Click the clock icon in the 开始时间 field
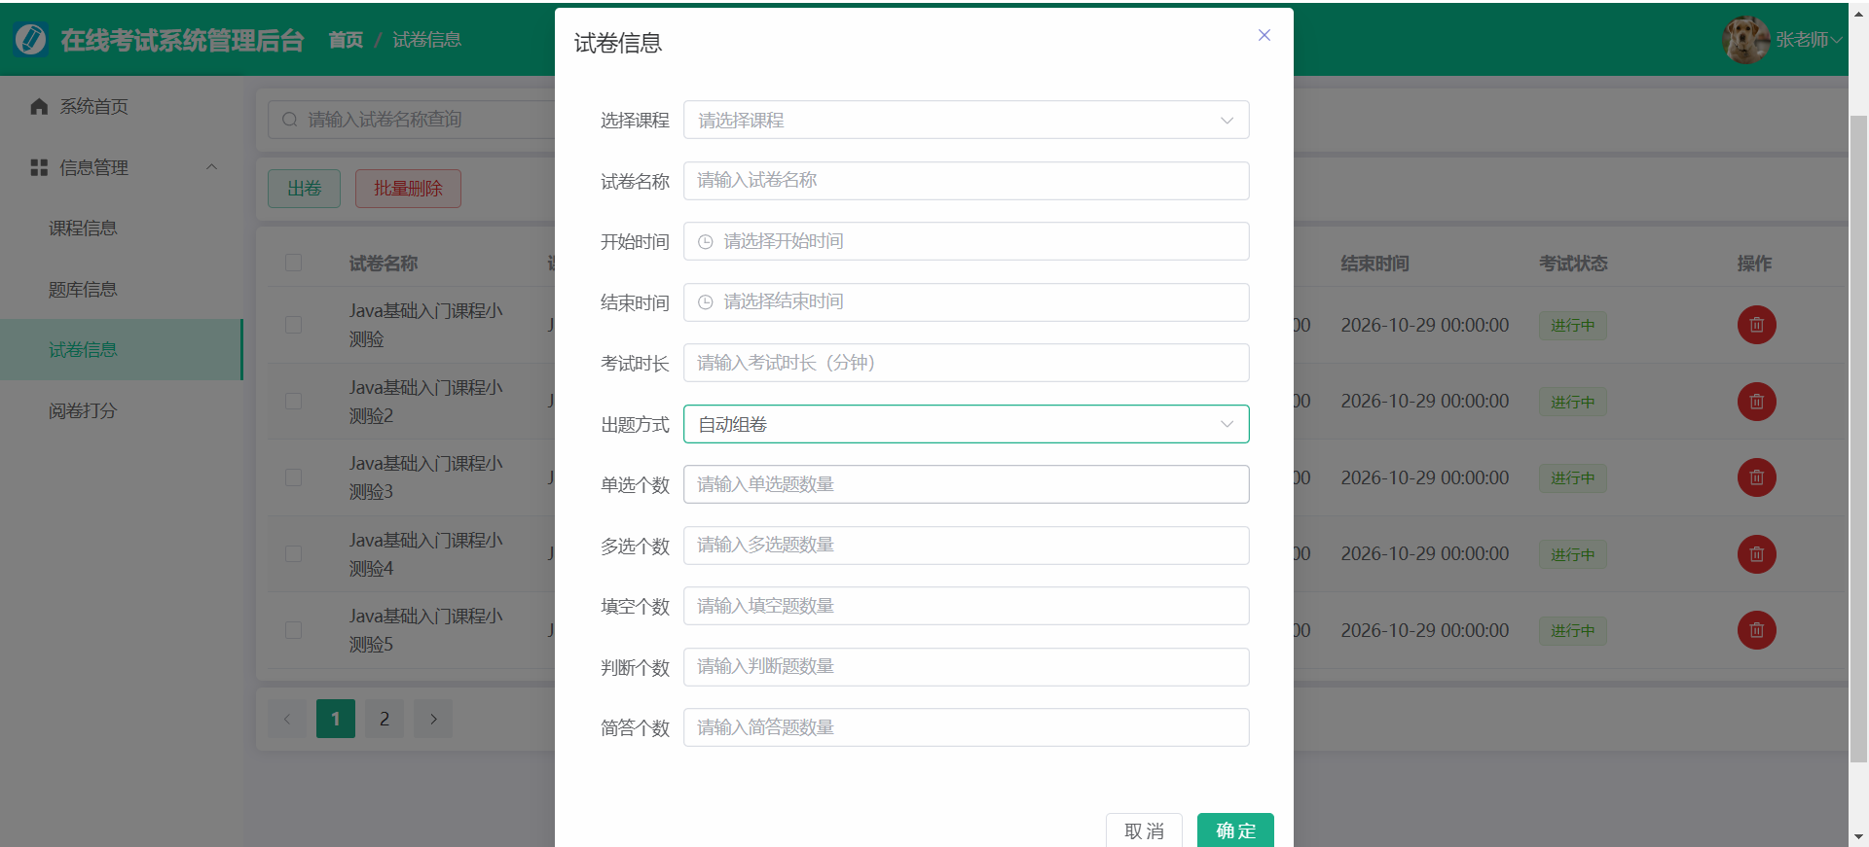The image size is (1869, 847). (x=706, y=242)
